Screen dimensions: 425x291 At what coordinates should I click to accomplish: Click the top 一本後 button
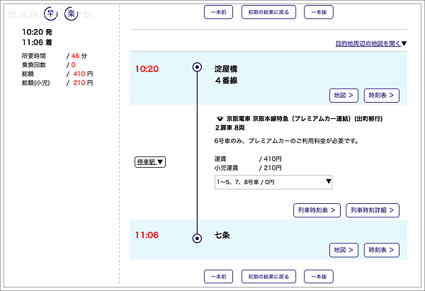point(319,12)
